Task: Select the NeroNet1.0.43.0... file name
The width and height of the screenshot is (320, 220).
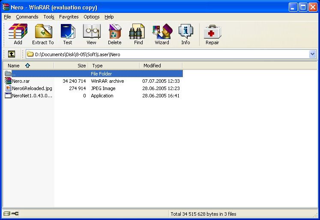Action: 32,96
